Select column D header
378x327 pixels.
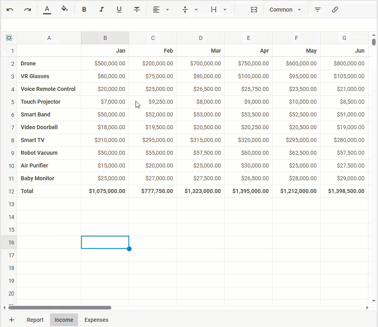(201, 38)
